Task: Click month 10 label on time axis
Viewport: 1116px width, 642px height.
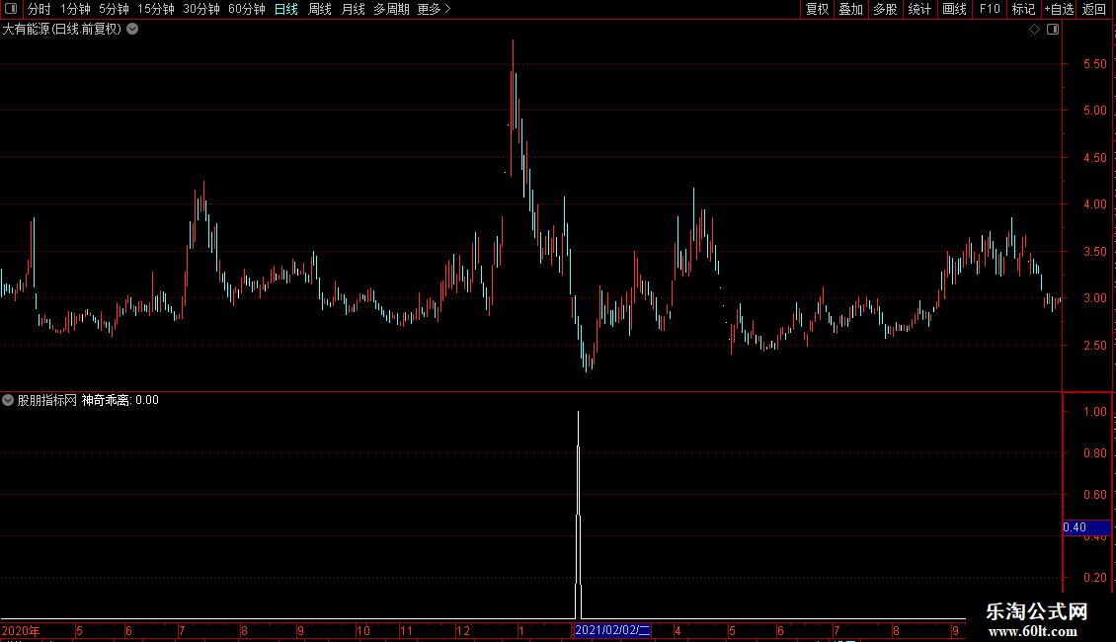Action: (363, 630)
